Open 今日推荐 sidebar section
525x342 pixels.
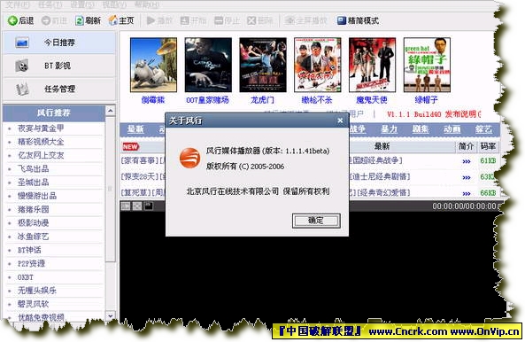pyautogui.click(x=59, y=43)
